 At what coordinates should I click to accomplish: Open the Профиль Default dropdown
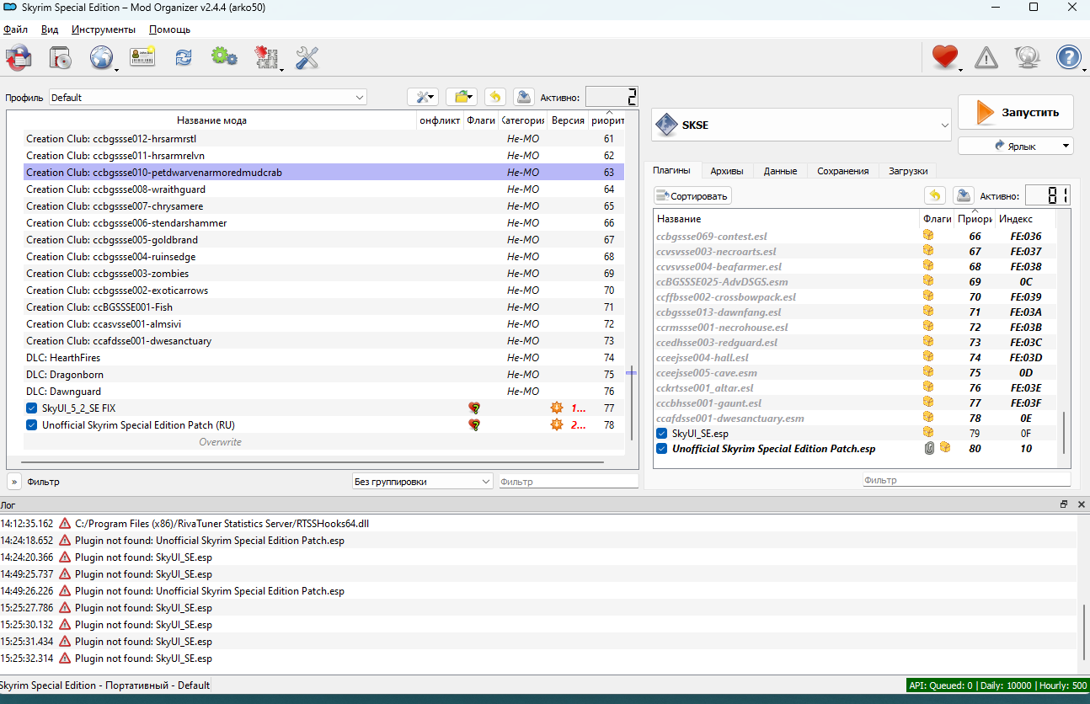208,98
